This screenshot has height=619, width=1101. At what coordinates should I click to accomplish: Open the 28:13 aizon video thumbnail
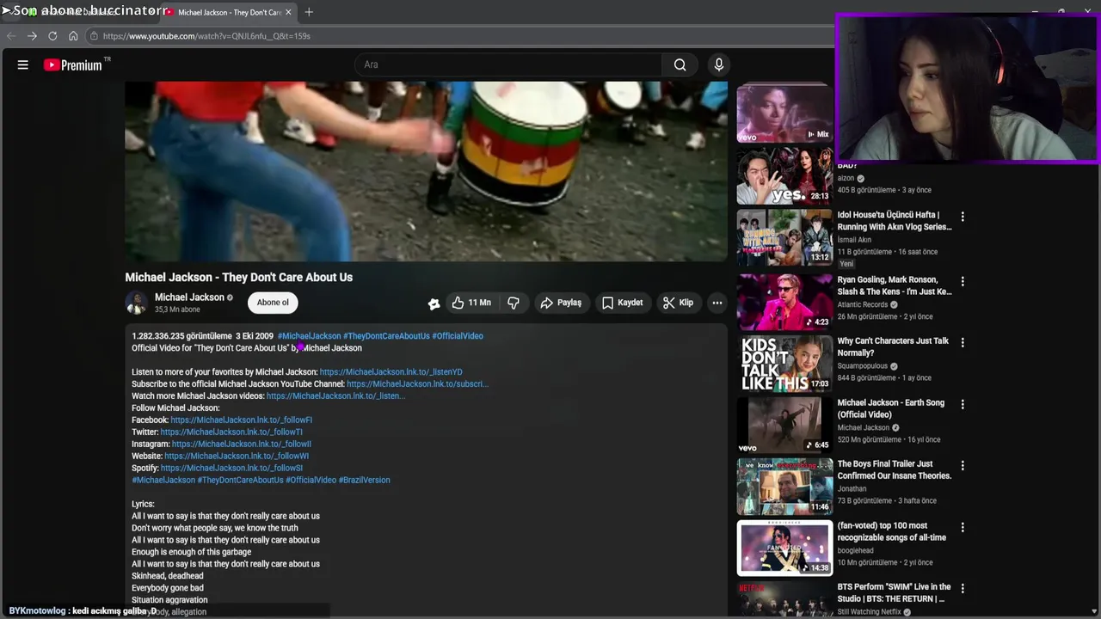pos(784,175)
